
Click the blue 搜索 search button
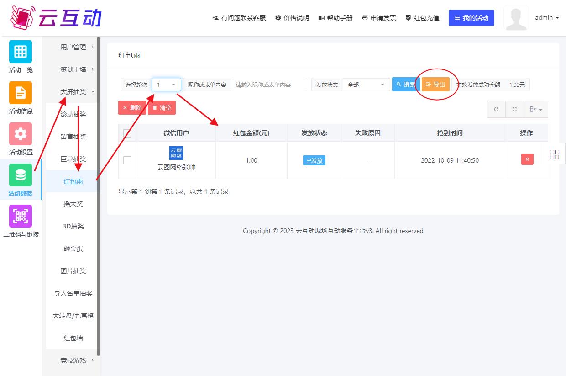[405, 85]
